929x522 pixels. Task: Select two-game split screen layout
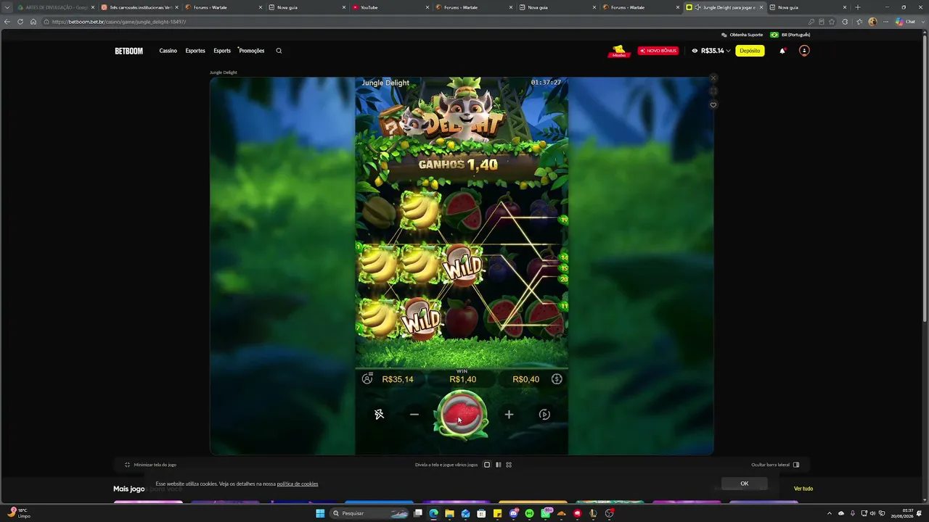[x=498, y=465]
